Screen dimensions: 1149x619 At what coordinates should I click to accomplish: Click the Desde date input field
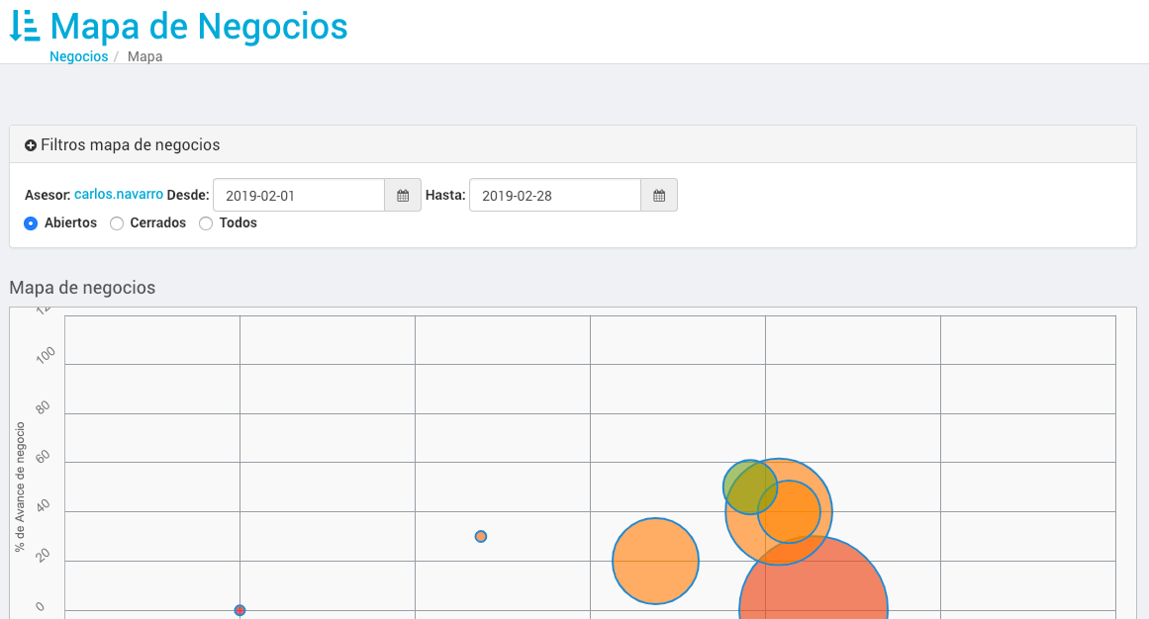[x=299, y=195]
